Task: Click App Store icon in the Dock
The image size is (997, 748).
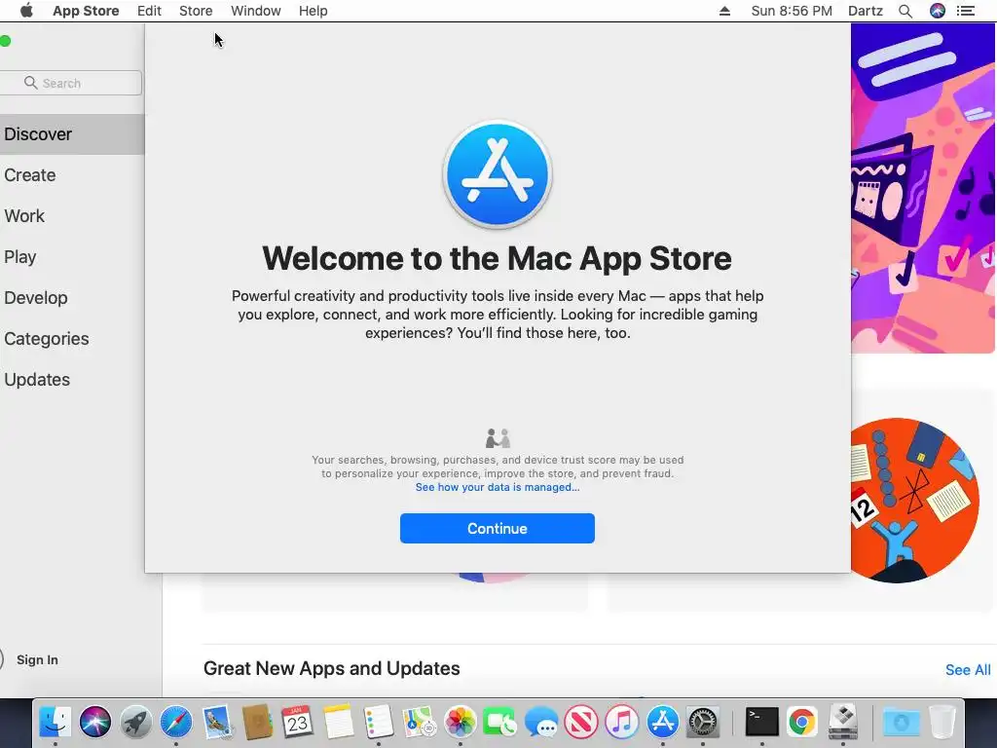Action: pos(662,723)
